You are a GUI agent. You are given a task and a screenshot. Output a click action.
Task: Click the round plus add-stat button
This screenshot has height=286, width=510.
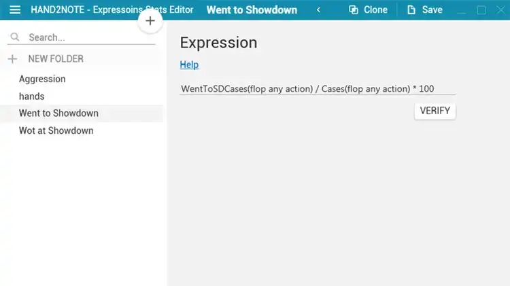(150, 21)
